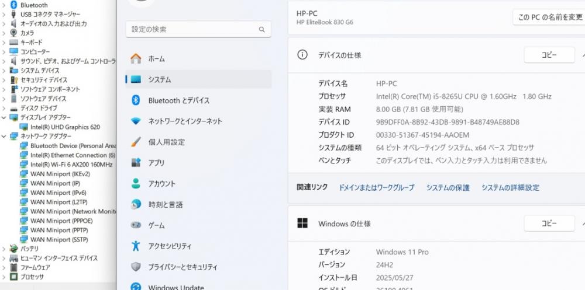This screenshot has height=290, width=585.
Task: Click the 時刻と言語 clock icon
Action: (136, 204)
